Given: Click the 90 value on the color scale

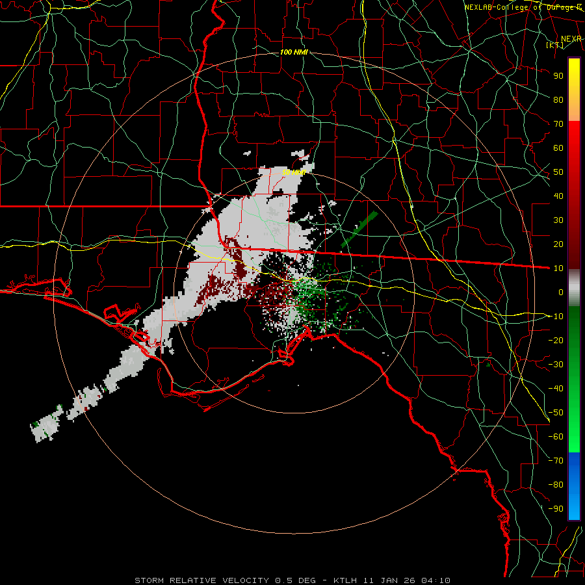Looking at the screenshot, I should point(558,76).
